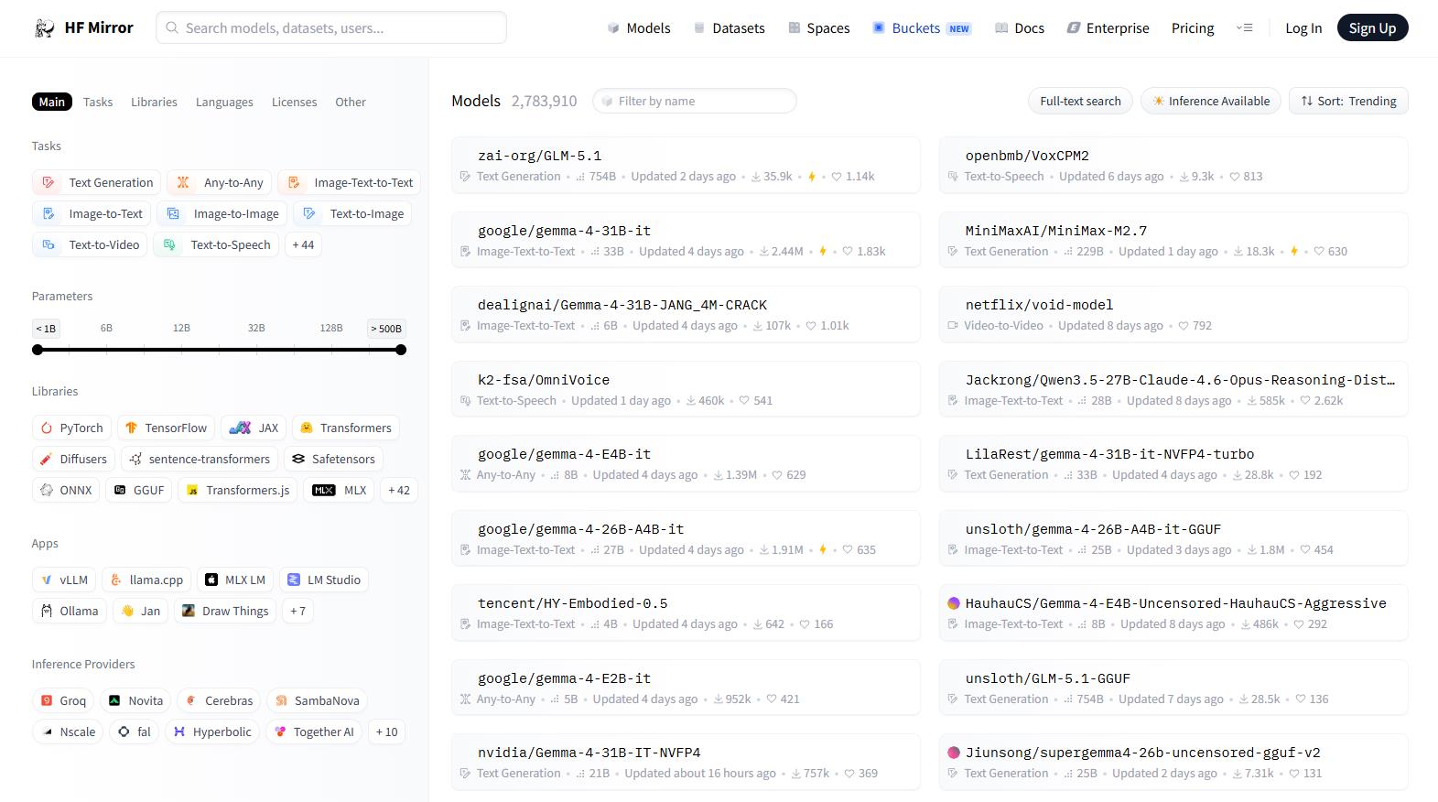Click the Sign Up button

point(1371,28)
